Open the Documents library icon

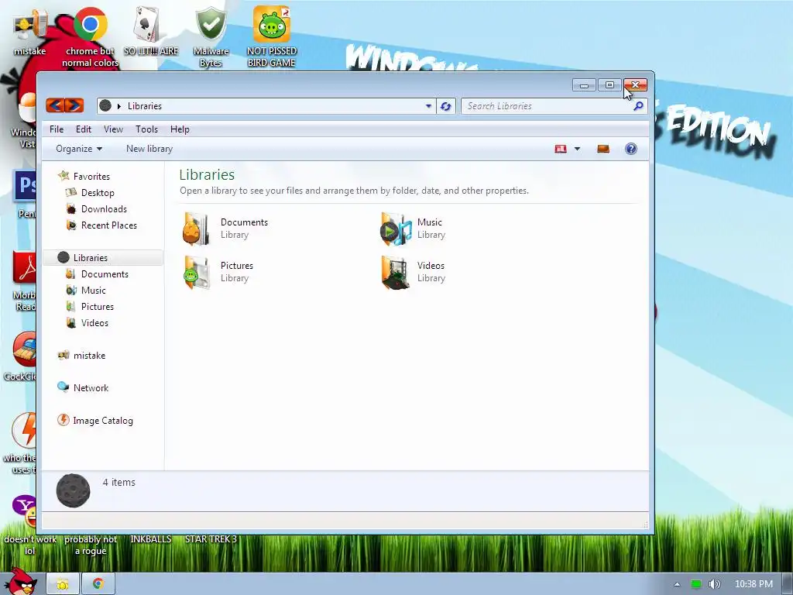click(x=196, y=229)
